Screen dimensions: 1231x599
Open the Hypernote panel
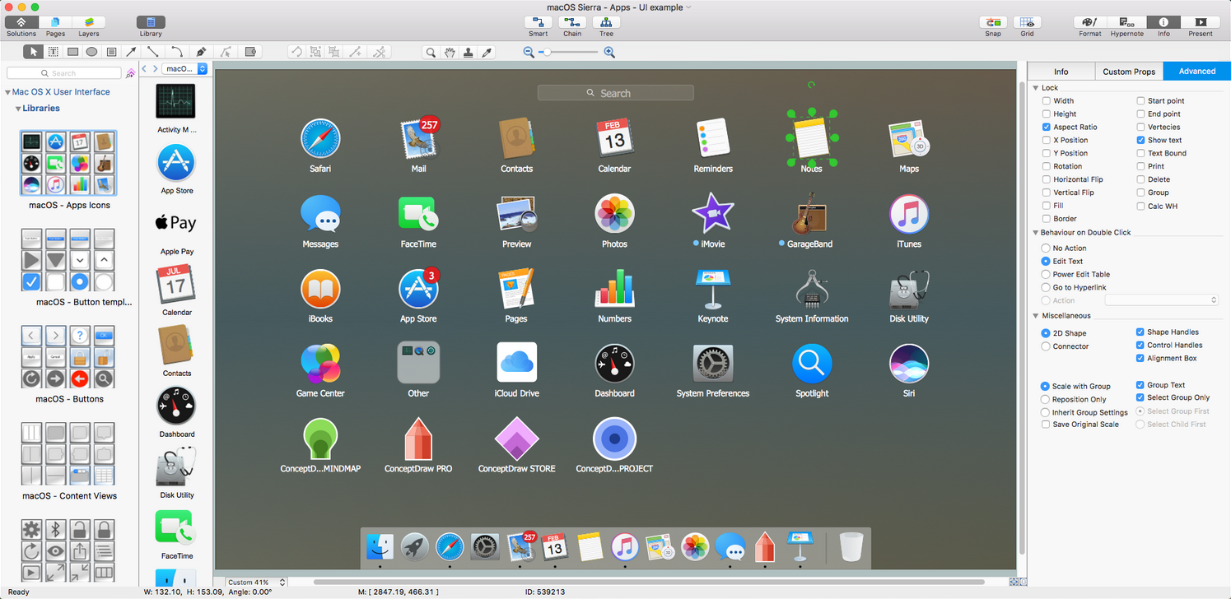[x=1126, y=22]
